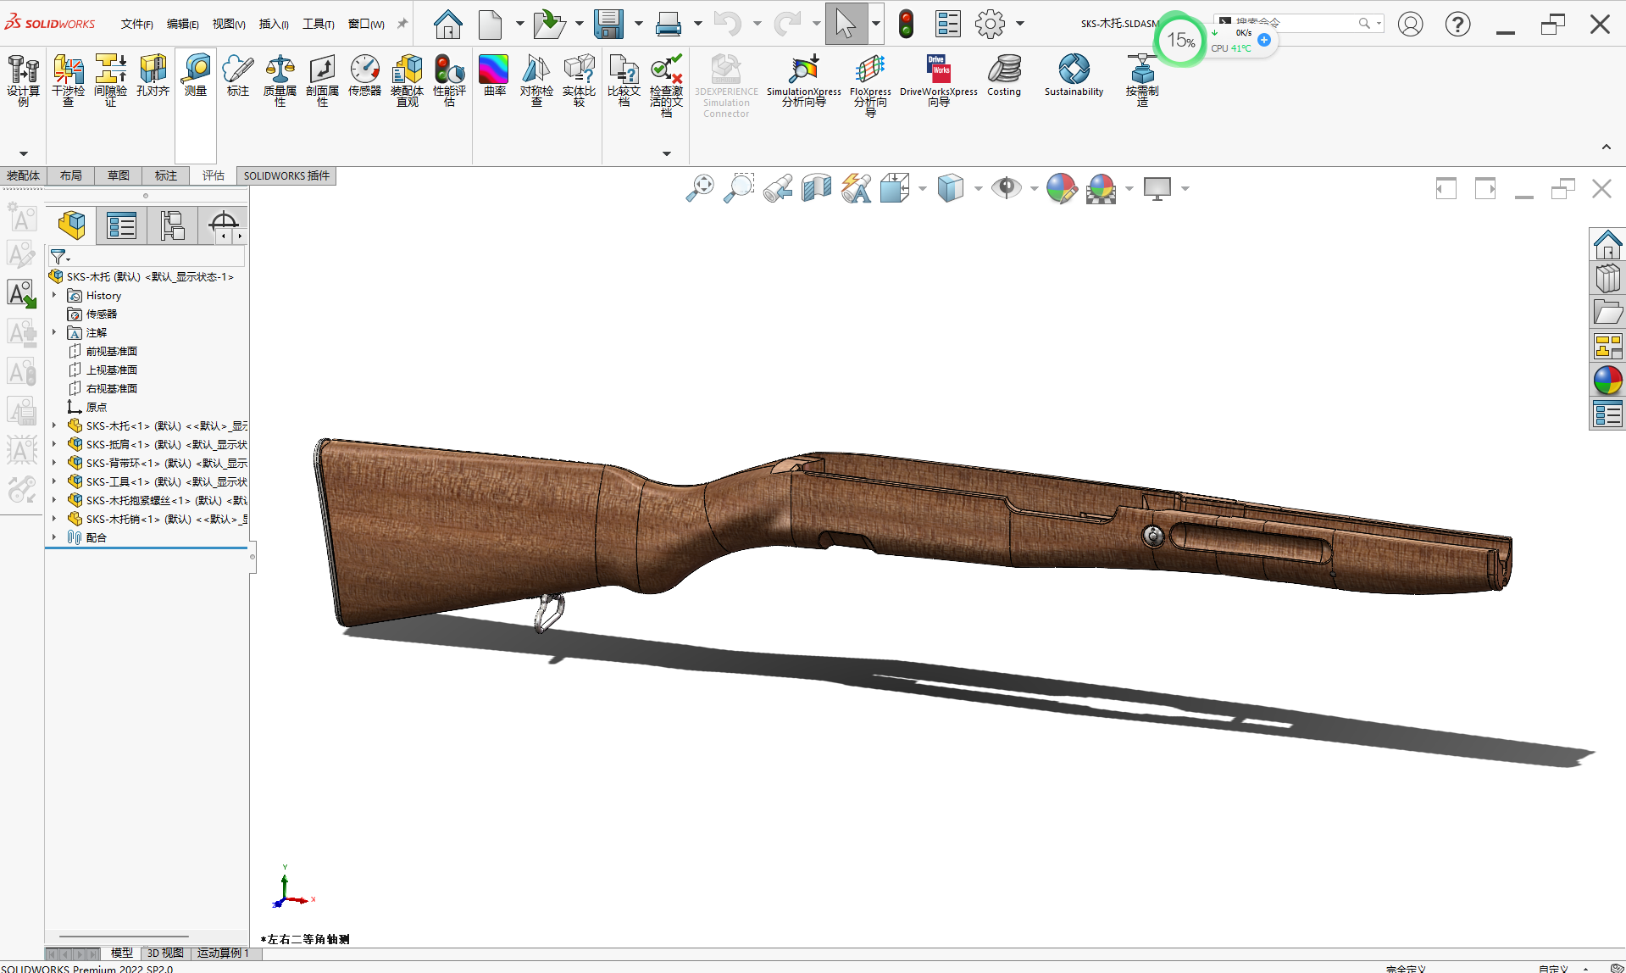Switch to the 草图 (Sketch) tab
Screen dimensions: 1626x973
click(119, 175)
